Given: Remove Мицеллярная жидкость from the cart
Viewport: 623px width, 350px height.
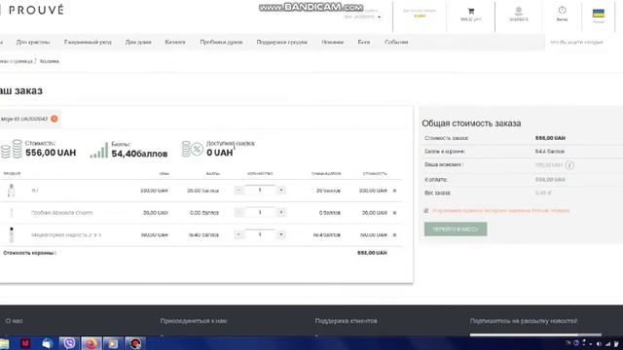Looking at the screenshot, I should (394, 235).
